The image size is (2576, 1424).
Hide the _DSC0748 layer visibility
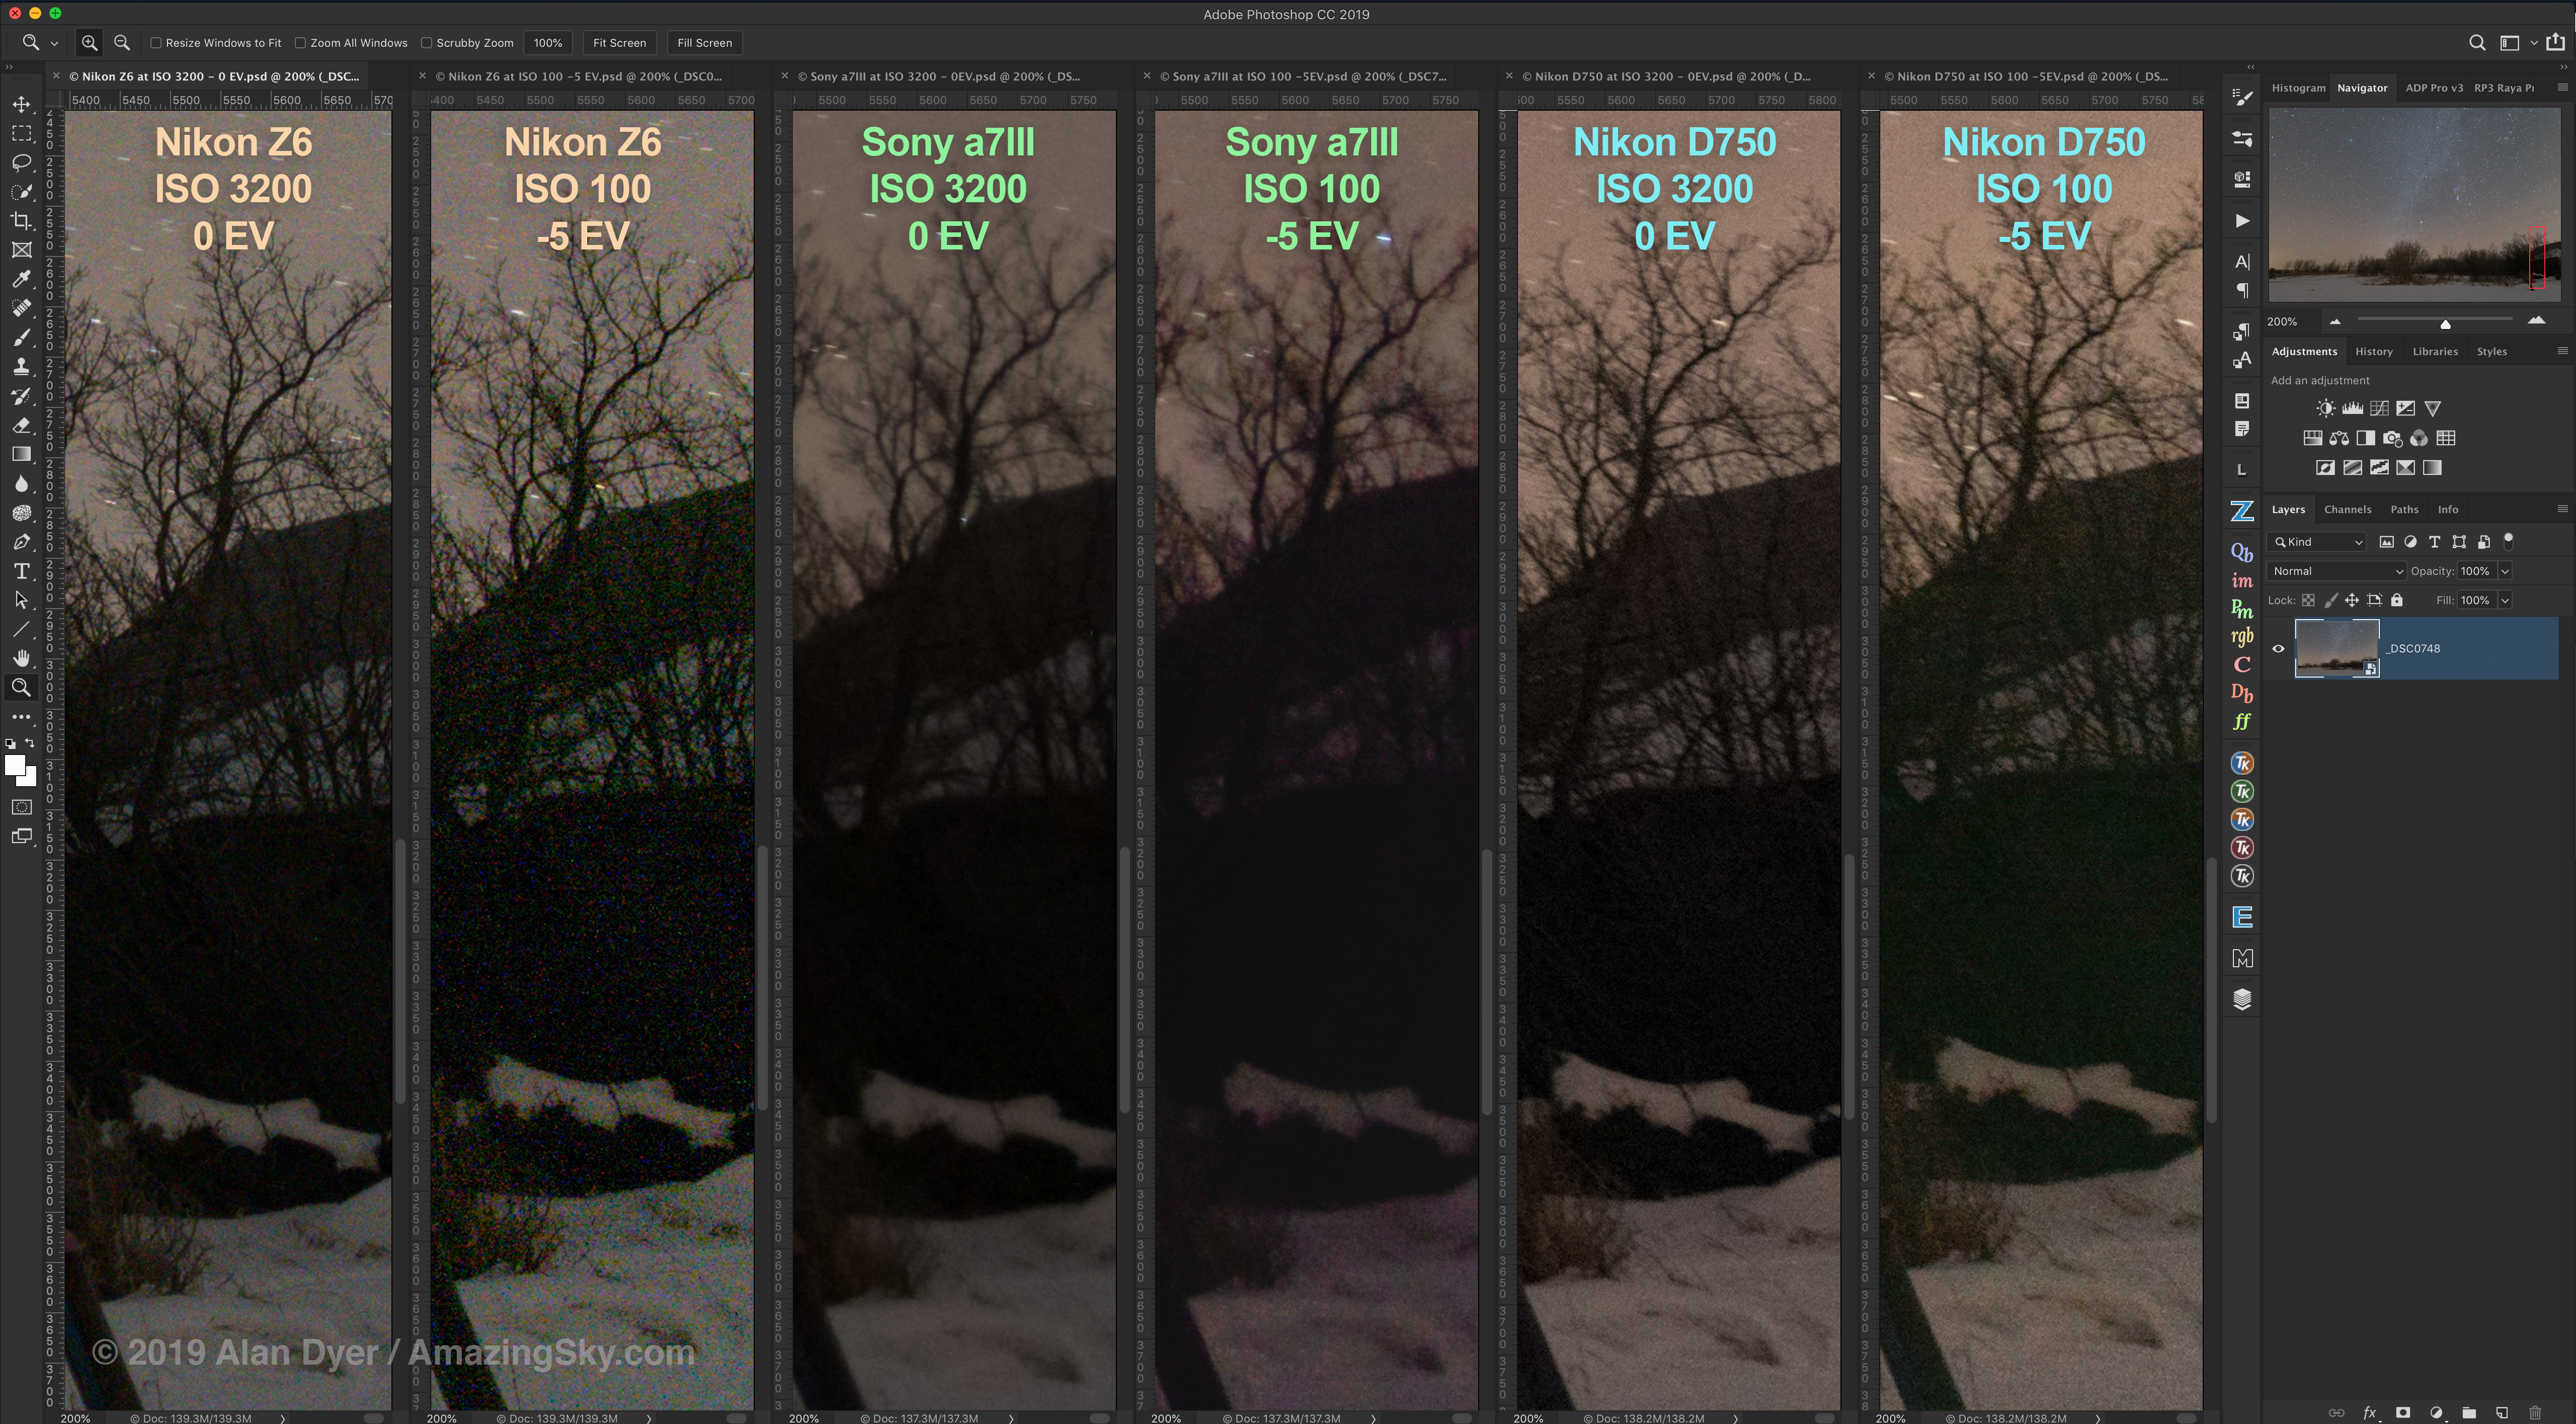(2278, 648)
